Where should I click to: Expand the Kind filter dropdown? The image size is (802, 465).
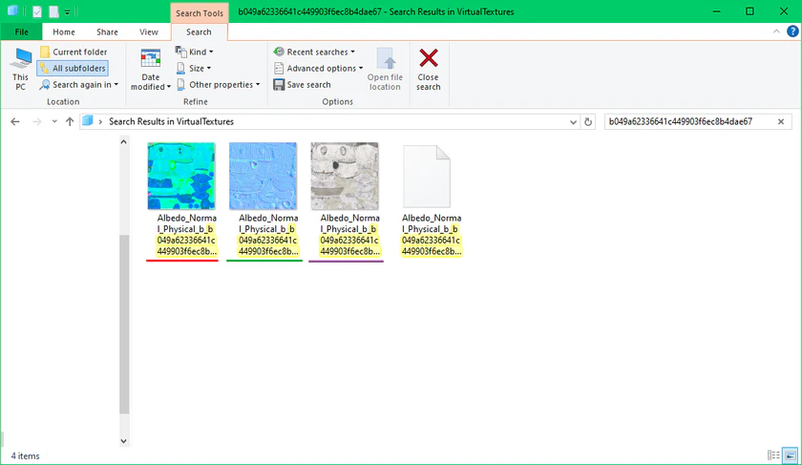[195, 52]
